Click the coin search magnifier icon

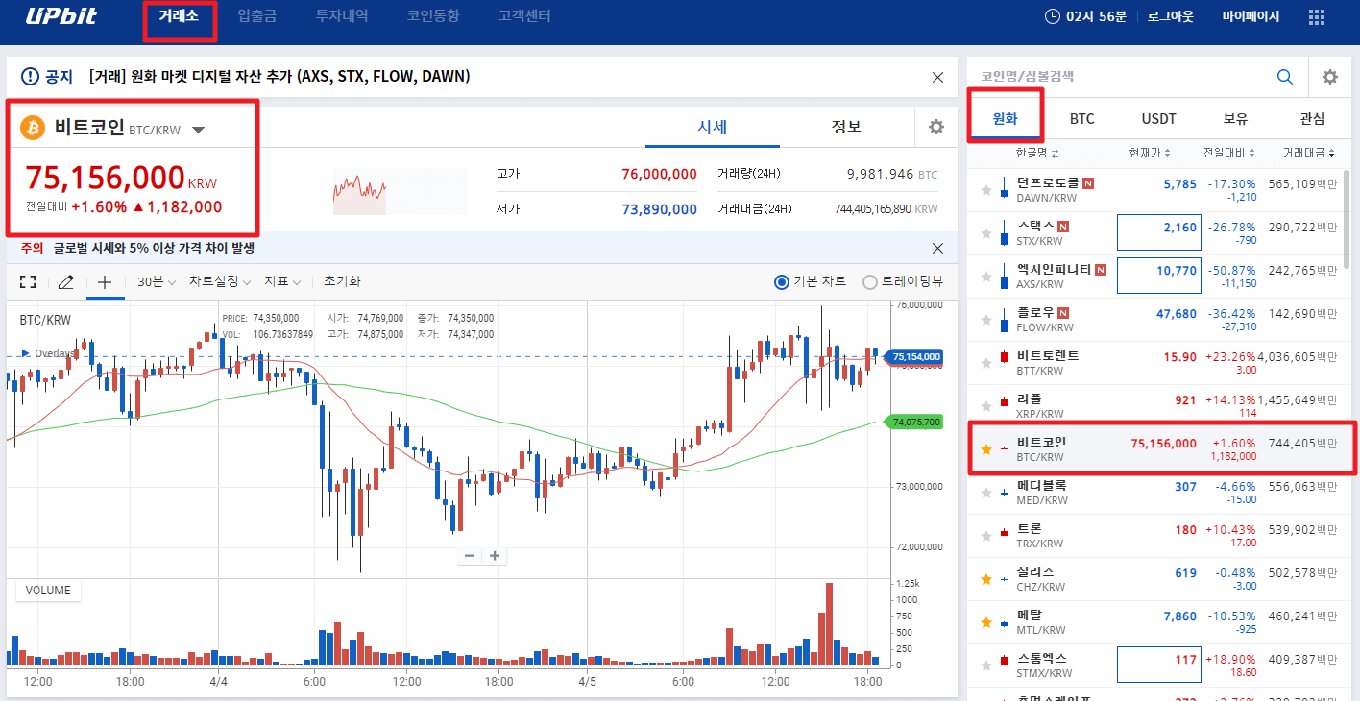[1285, 77]
